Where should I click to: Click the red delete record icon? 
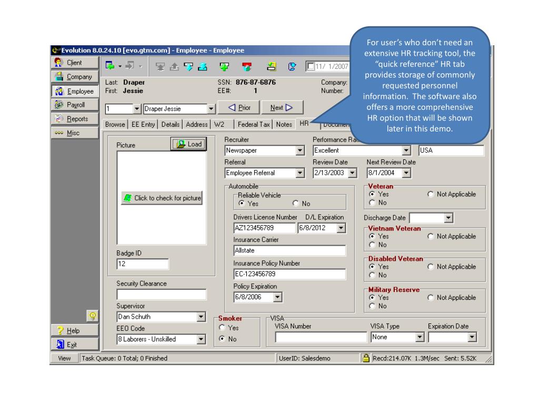(x=246, y=67)
